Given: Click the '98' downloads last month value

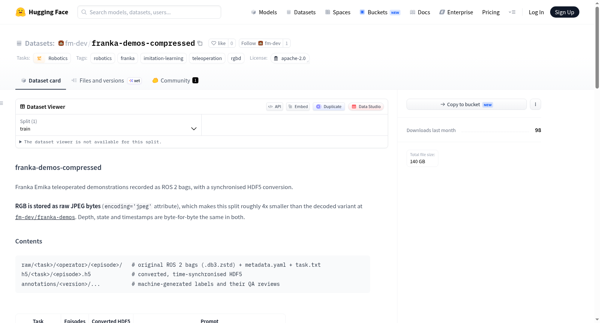Looking at the screenshot, I should point(538,130).
